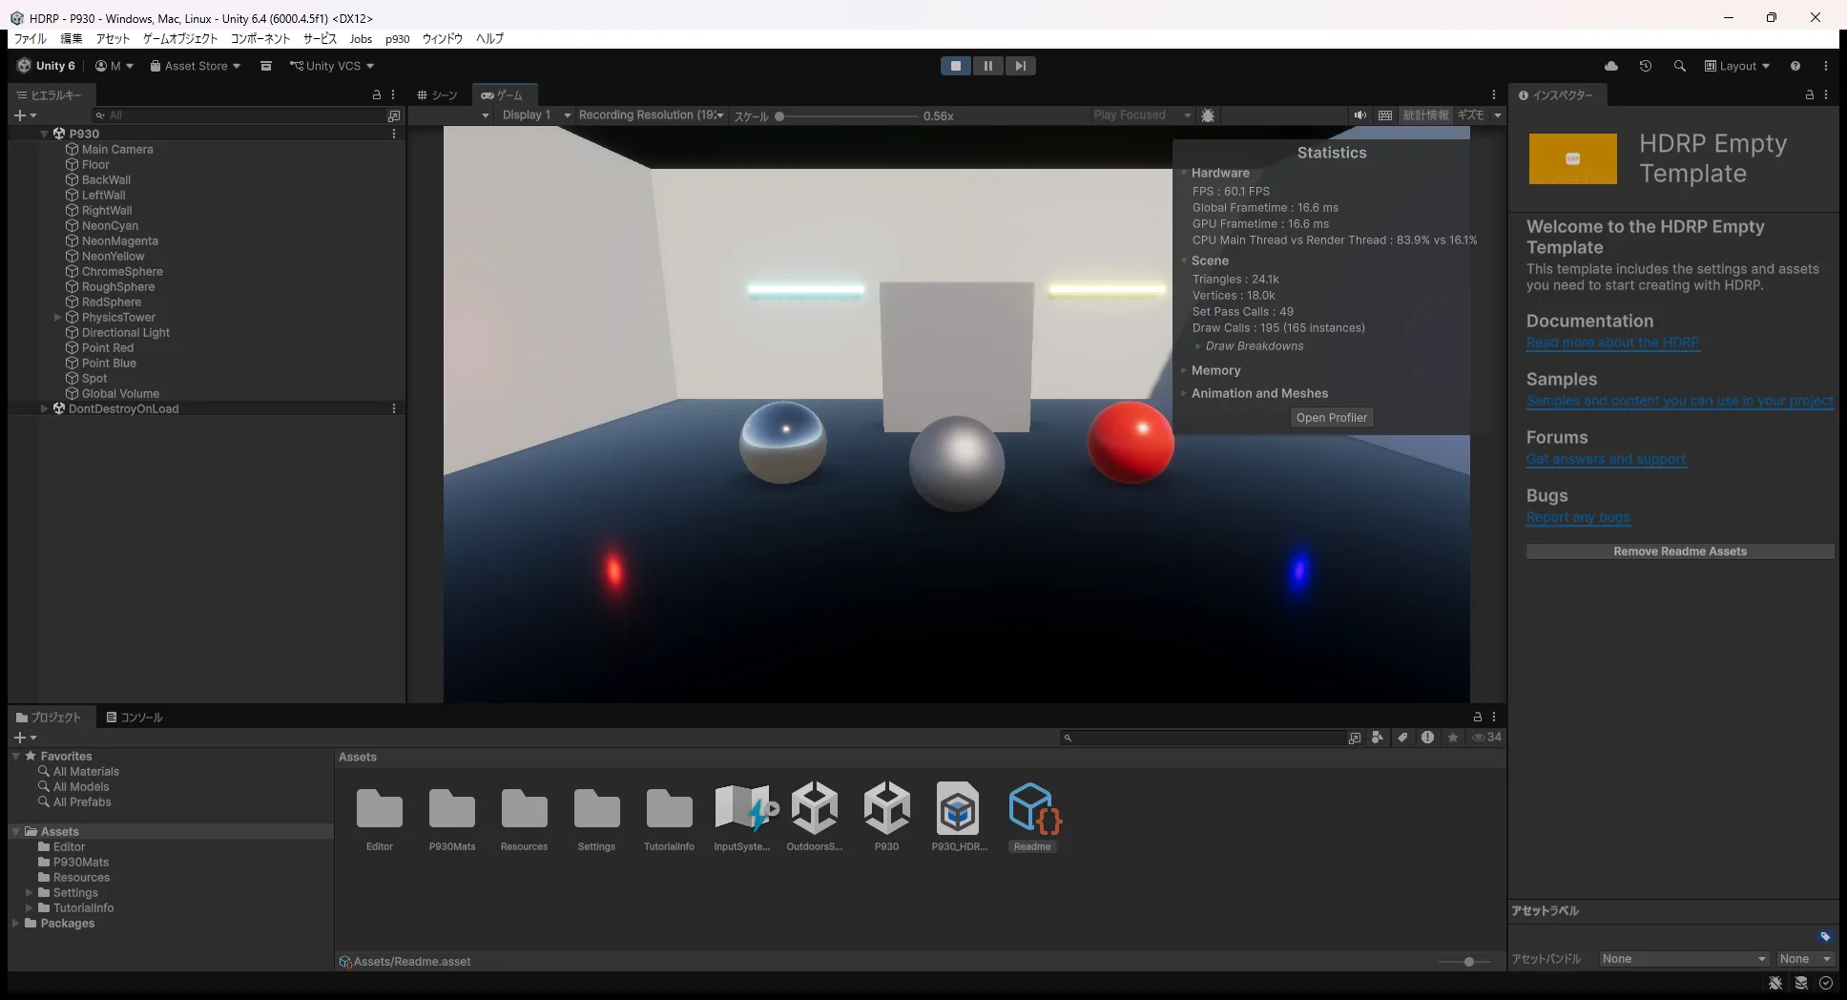The image size is (1847, 1000).
Task: Click the Unity 6 logo button
Action: point(46,66)
